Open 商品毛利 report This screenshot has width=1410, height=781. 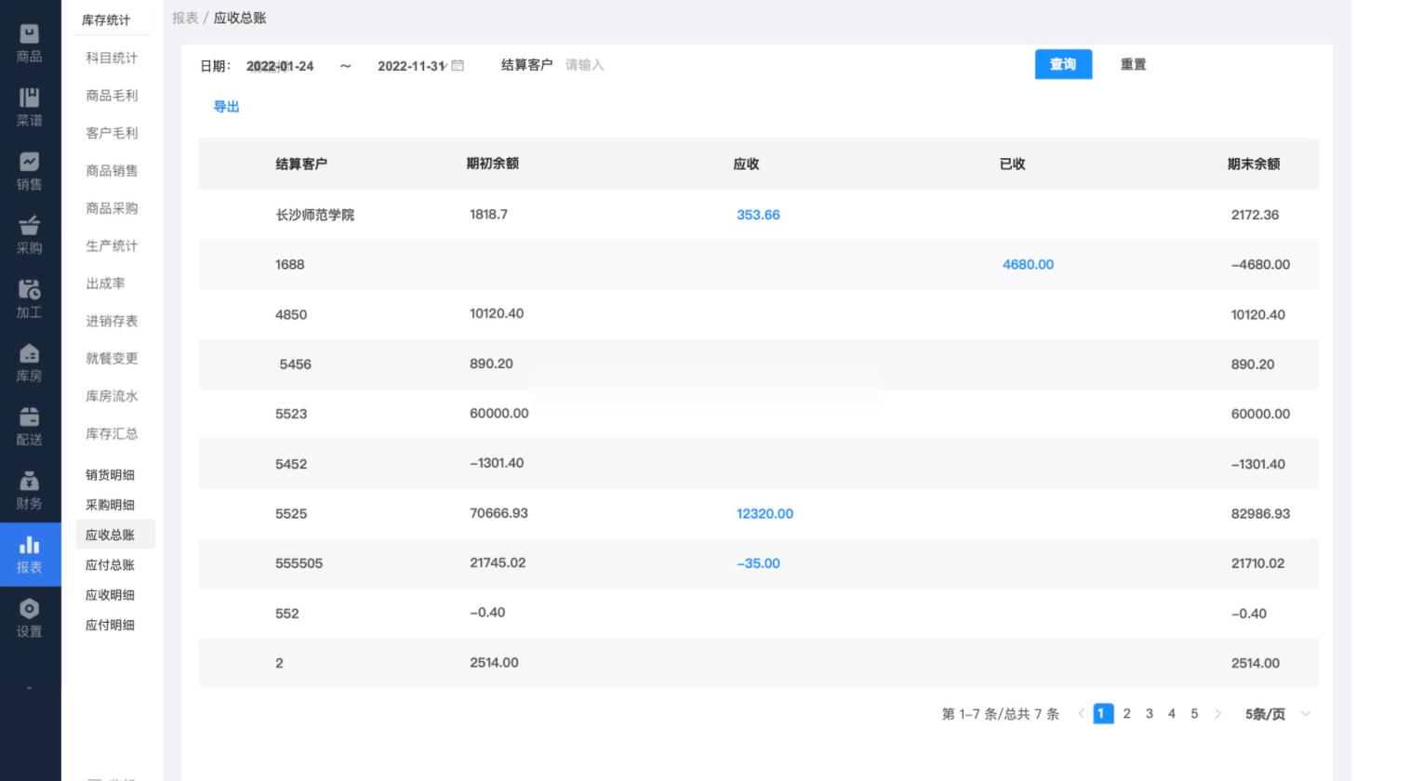[112, 95]
